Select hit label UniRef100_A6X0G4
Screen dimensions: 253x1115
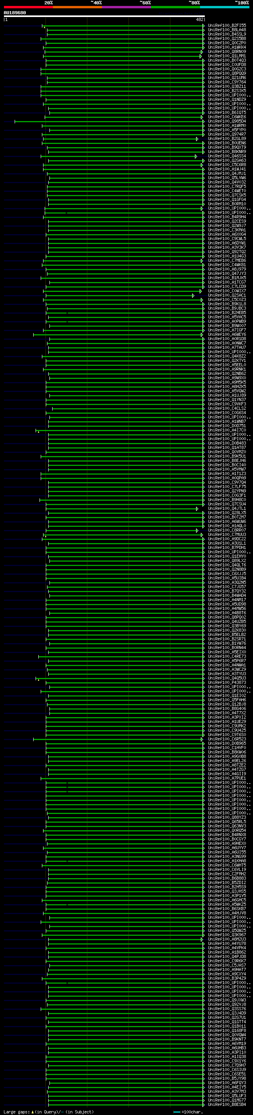click(227, 235)
